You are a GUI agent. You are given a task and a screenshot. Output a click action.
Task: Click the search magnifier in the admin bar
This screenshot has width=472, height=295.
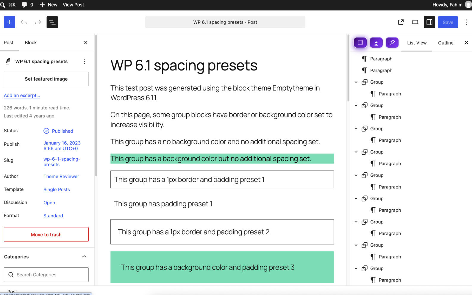(x=3, y=5)
